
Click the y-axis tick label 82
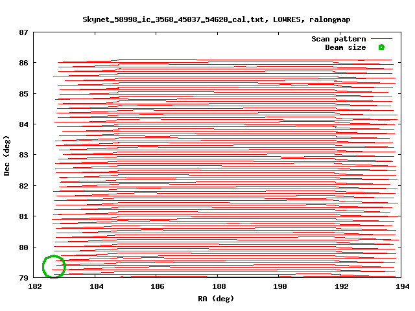coord(23,186)
